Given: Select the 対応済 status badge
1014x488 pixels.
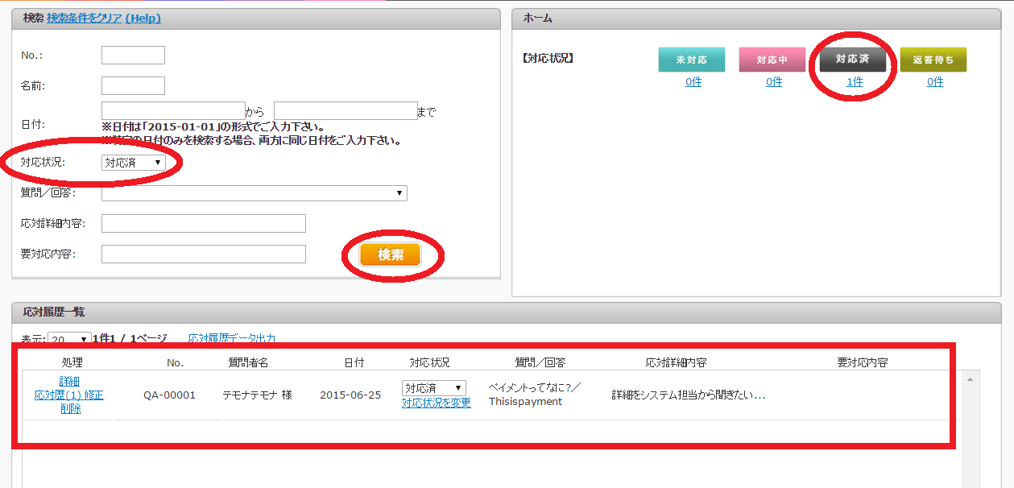Looking at the screenshot, I should tap(852, 59).
